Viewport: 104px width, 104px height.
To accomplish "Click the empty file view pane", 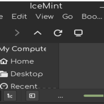I will pyautogui.click(x=81, y=66).
